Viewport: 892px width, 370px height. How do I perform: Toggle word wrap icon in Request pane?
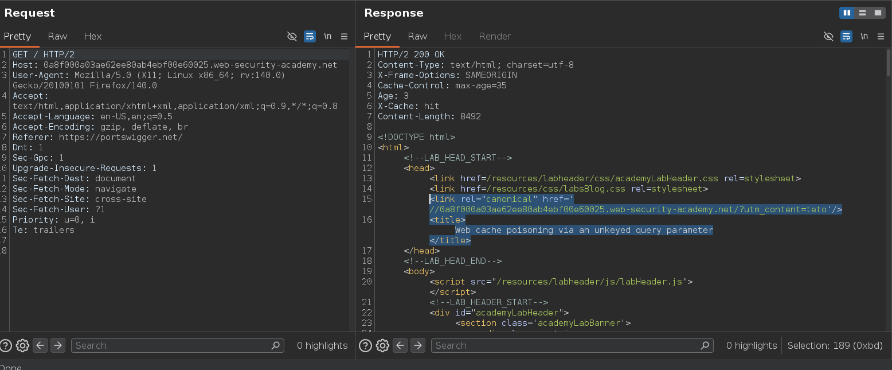(x=310, y=36)
